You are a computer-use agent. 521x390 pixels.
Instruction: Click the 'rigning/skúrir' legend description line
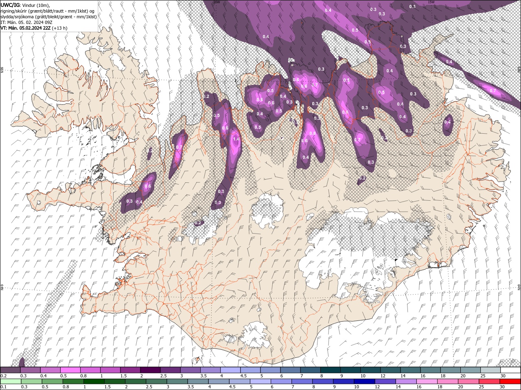click(48, 11)
